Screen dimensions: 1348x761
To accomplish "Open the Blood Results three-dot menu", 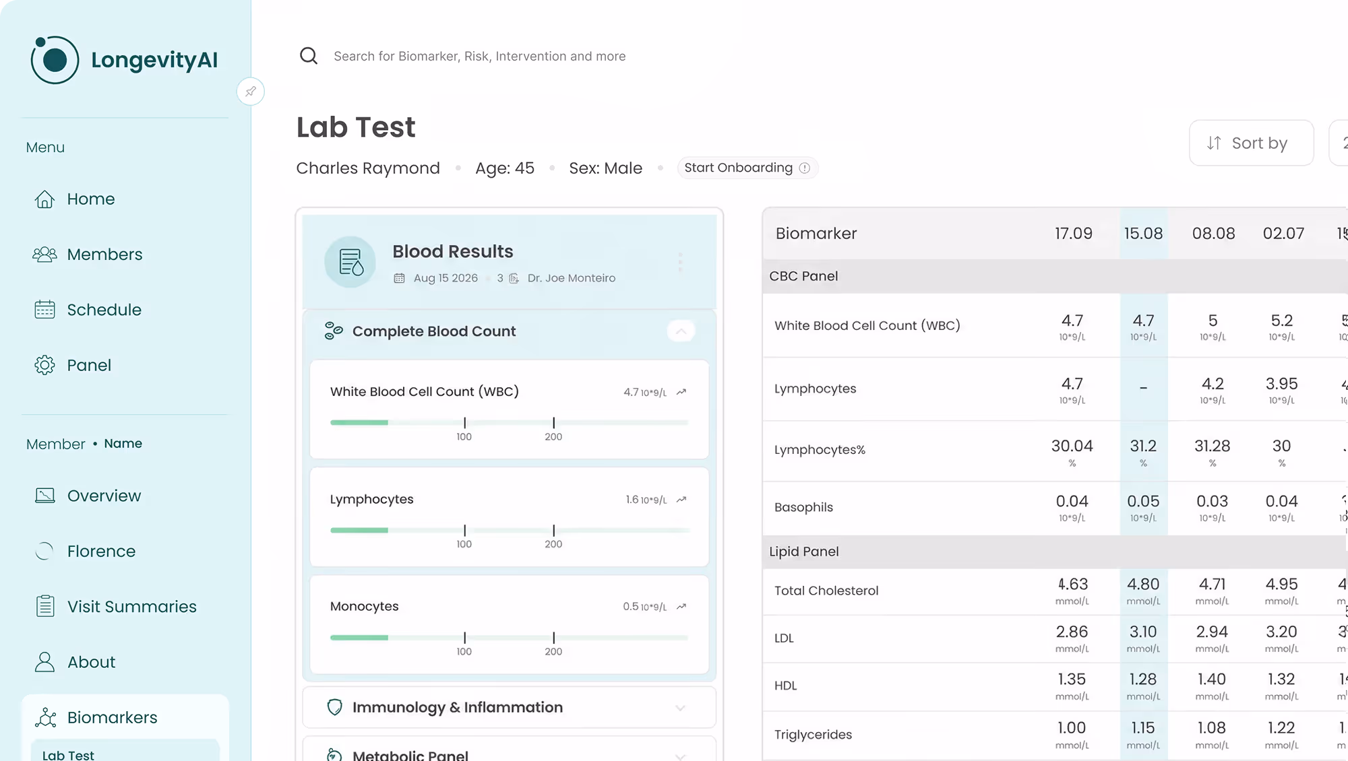I will pyautogui.click(x=680, y=262).
